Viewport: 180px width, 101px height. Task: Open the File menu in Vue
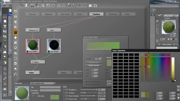pos(4,6)
